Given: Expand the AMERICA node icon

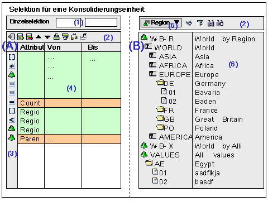Looking at the screenshot, I should click(x=152, y=136).
